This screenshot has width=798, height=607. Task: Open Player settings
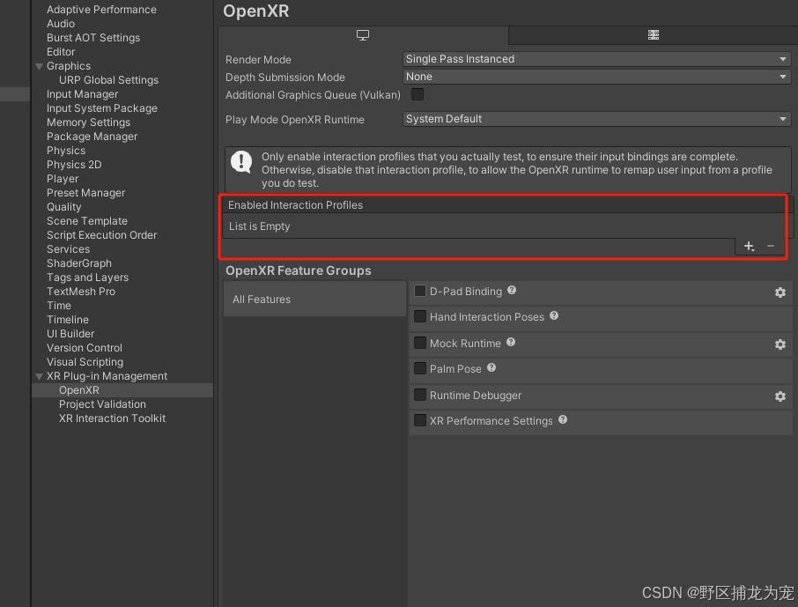(62, 179)
